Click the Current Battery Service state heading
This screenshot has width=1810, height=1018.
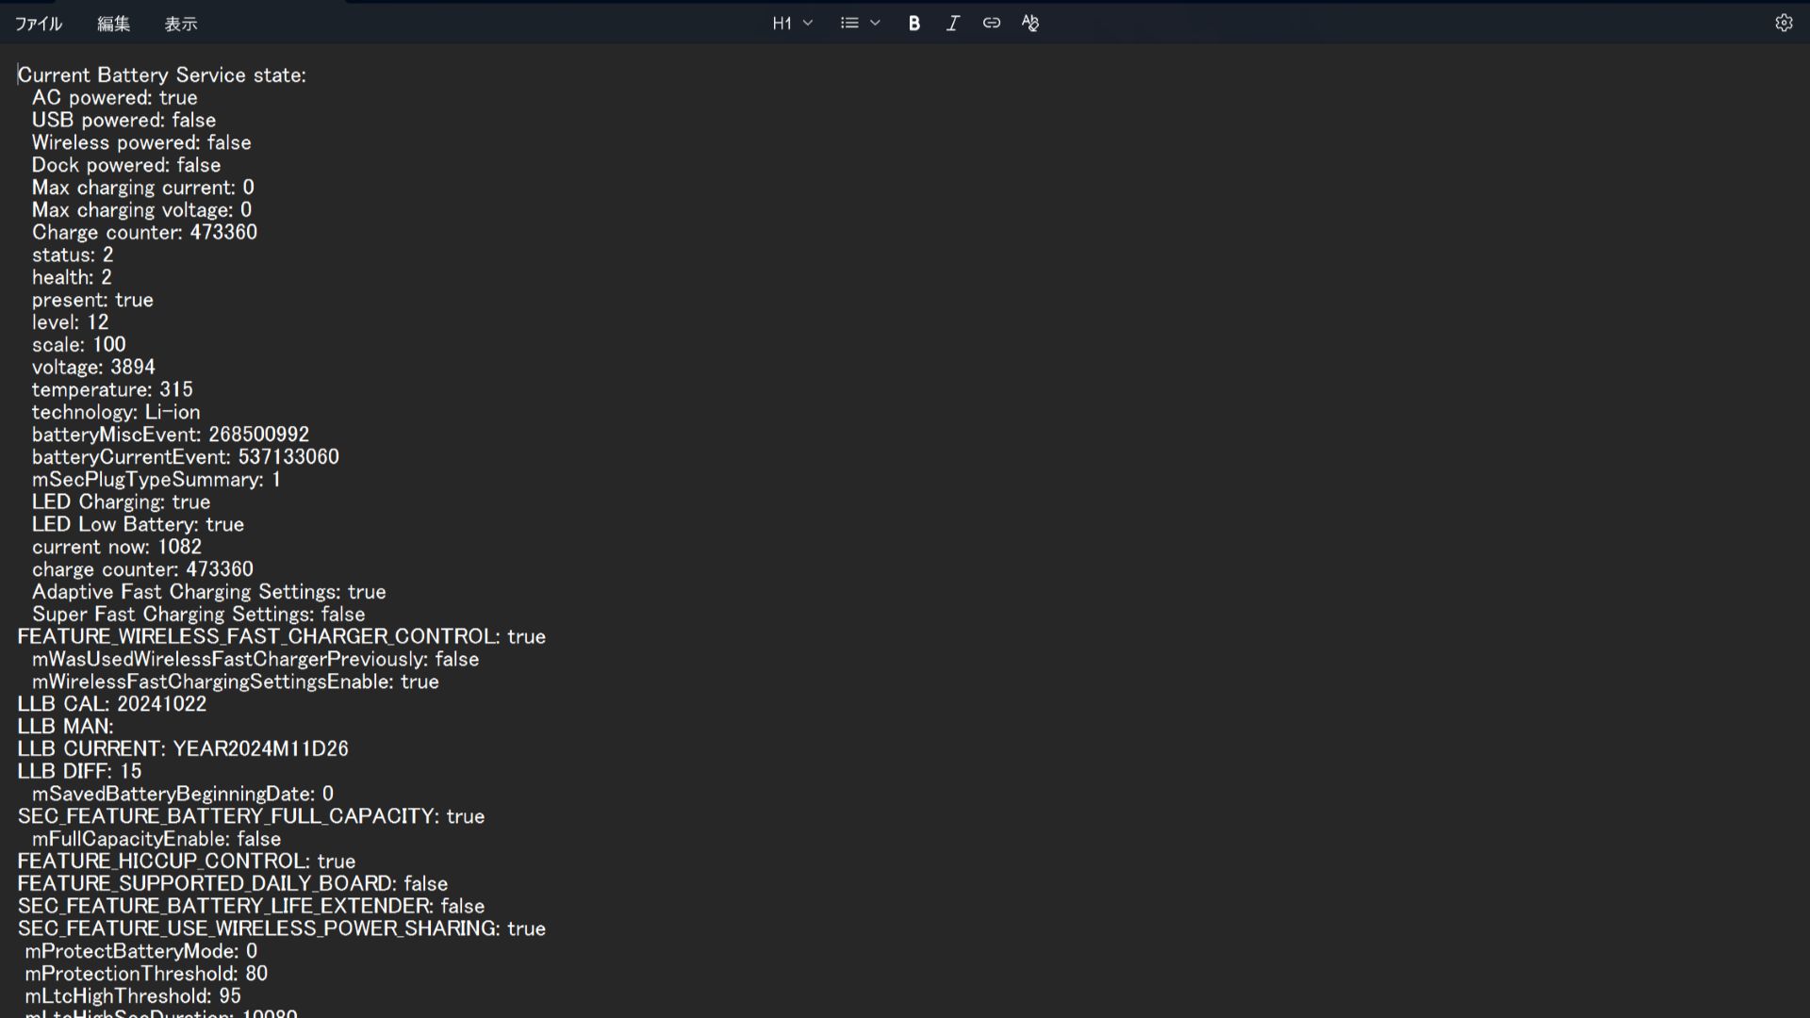(162, 74)
